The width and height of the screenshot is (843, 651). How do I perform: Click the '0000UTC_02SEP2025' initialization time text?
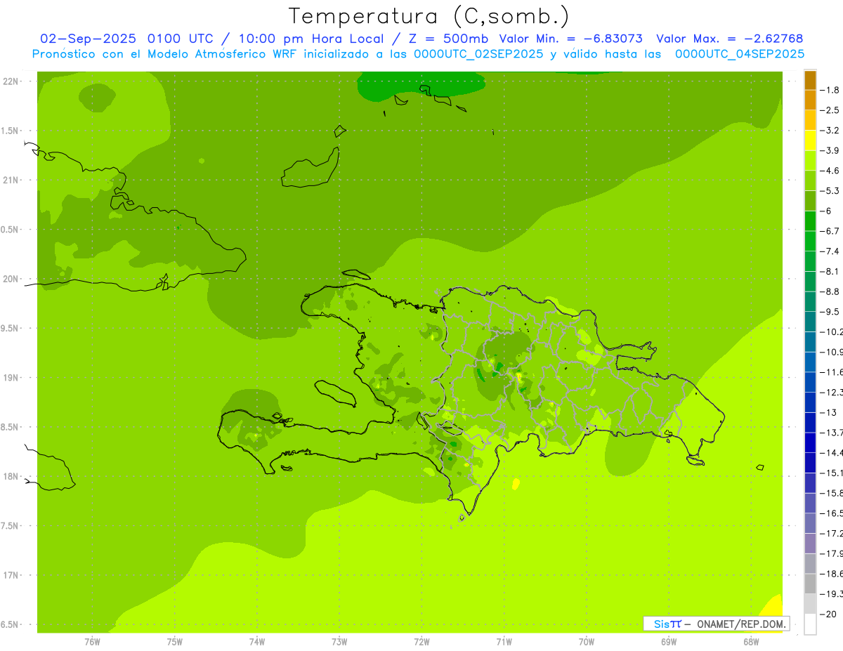pyautogui.click(x=478, y=54)
